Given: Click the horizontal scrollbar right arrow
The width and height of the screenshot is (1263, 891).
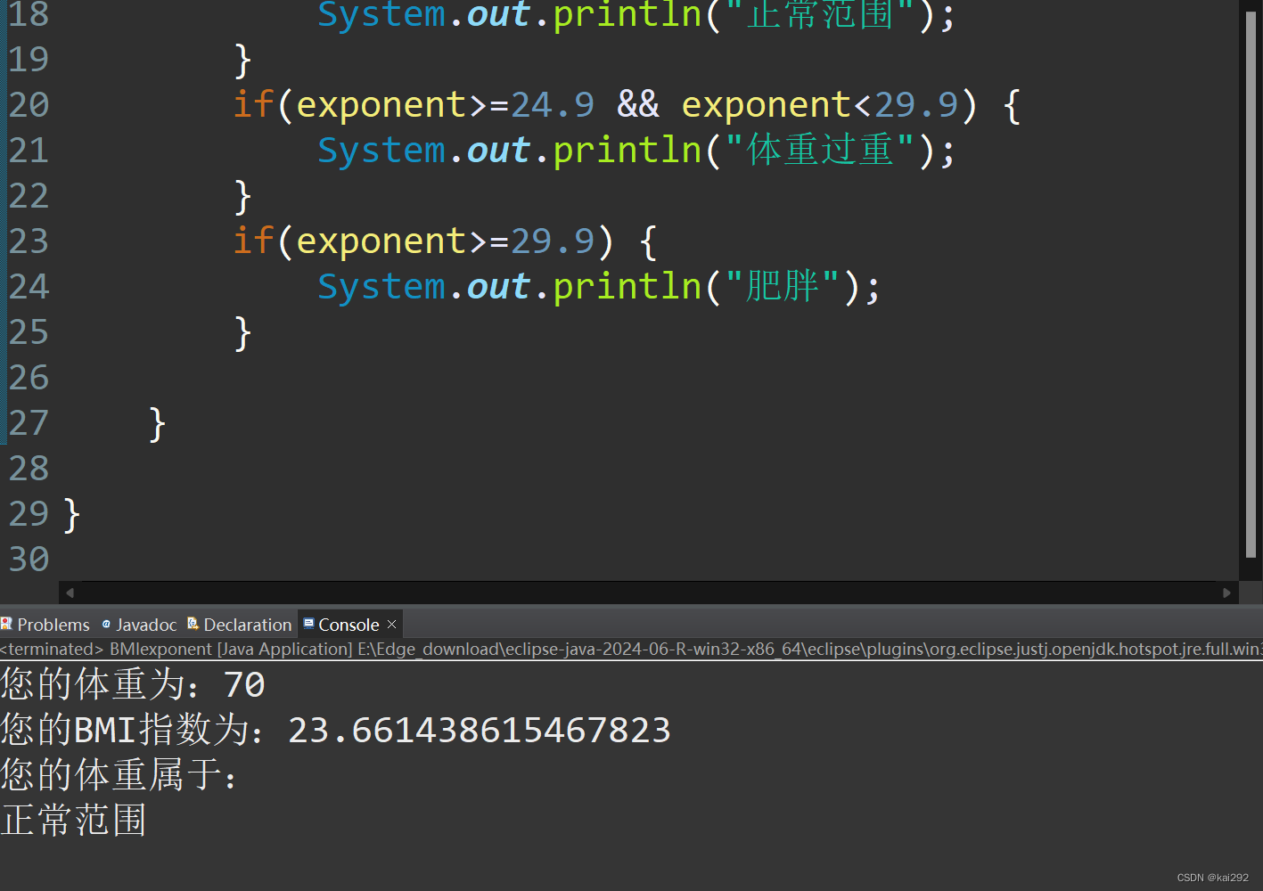Looking at the screenshot, I should click(x=1227, y=593).
